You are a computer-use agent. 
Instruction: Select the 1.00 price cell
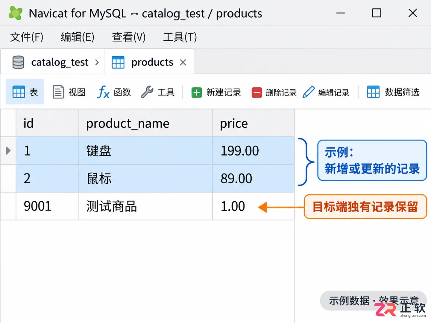pyautogui.click(x=254, y=206)
